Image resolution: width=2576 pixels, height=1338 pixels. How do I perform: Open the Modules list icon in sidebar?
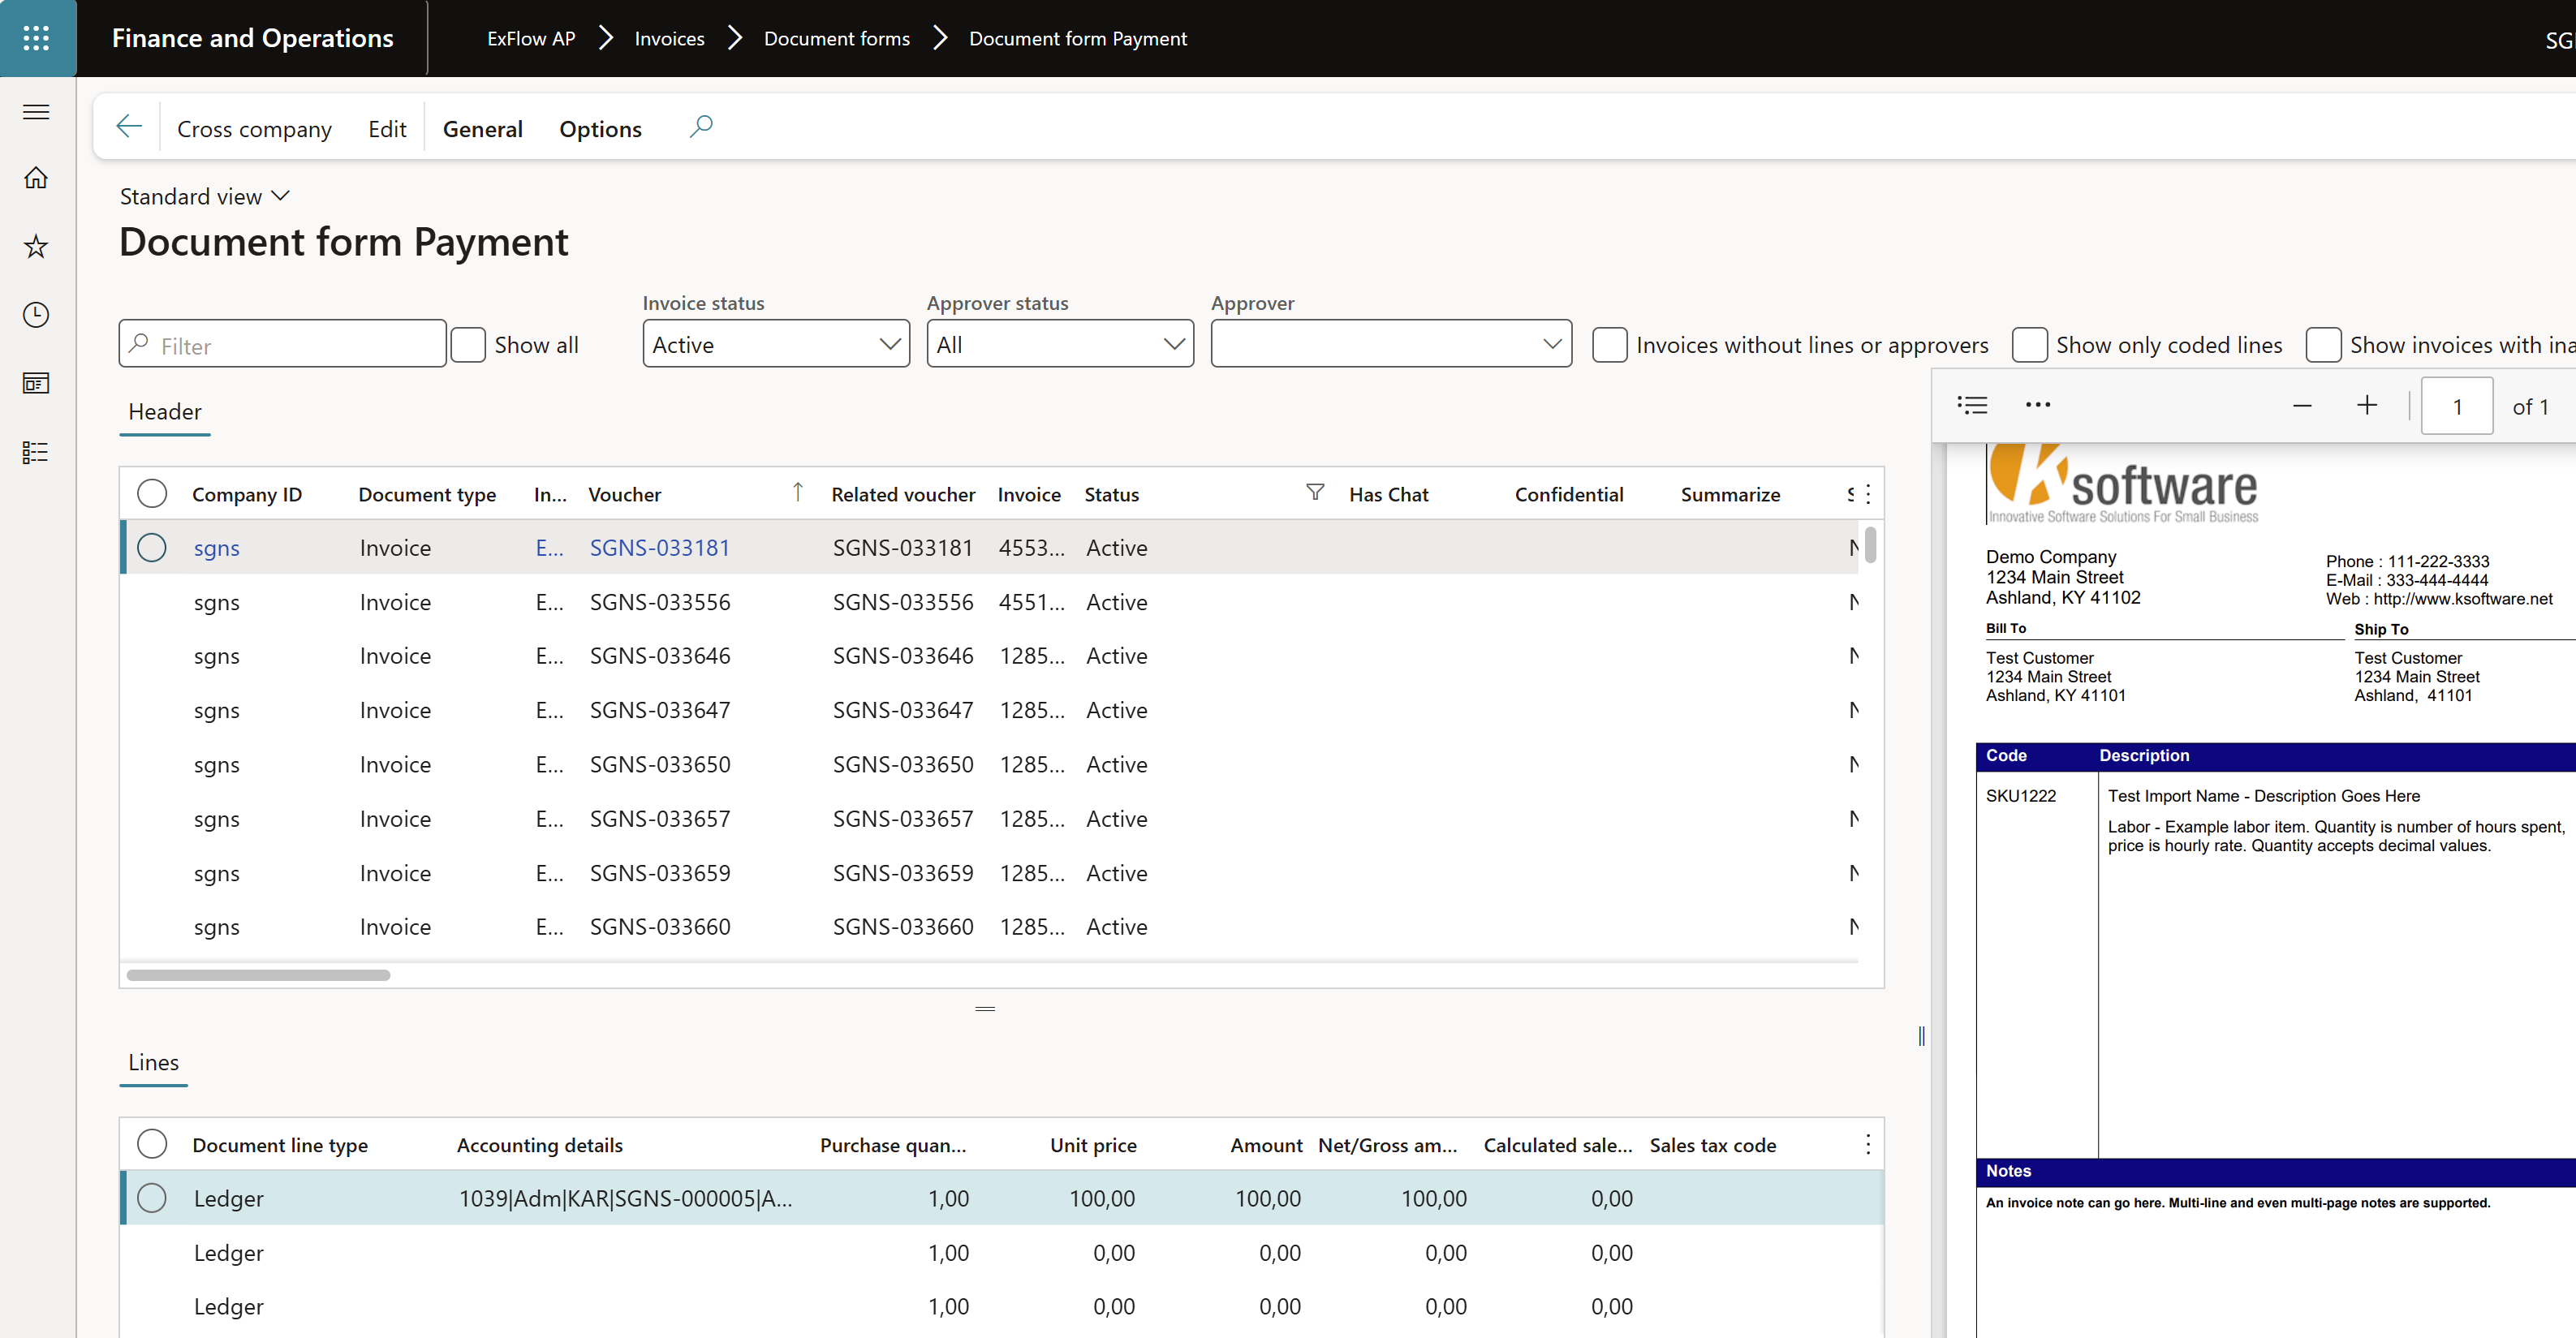tap(36, 452)
